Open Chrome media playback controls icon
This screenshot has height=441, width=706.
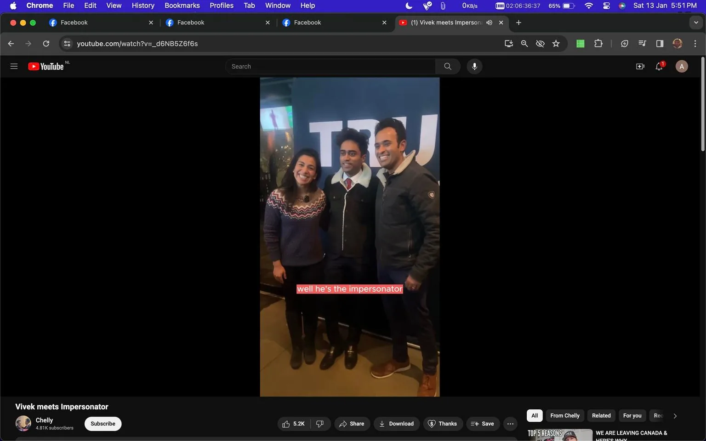(642, 43)
